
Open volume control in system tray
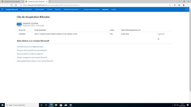[x=178, y=105]
